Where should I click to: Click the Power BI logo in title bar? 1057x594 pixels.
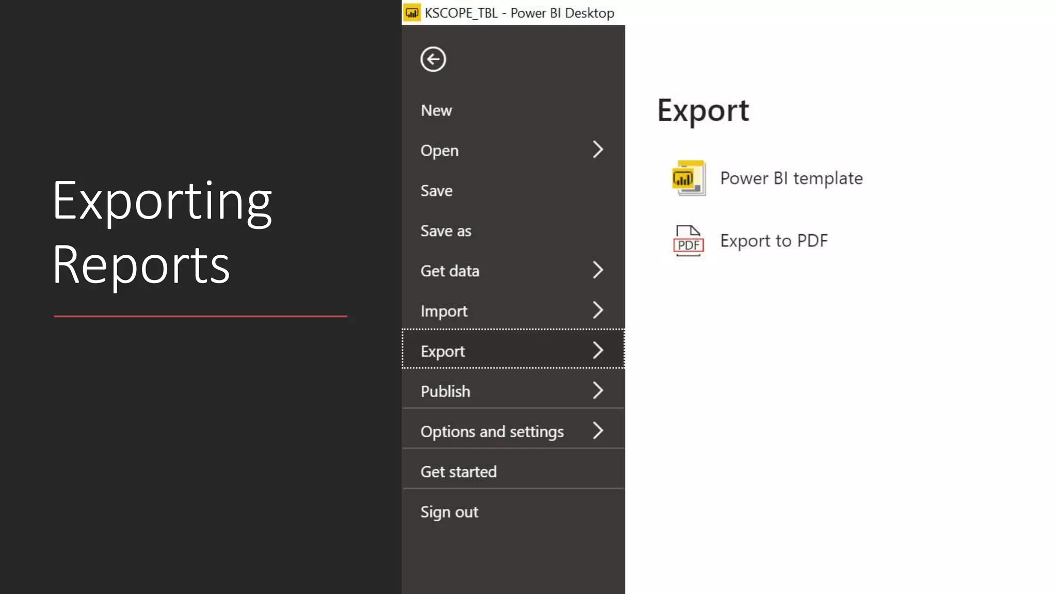point(412,13)
